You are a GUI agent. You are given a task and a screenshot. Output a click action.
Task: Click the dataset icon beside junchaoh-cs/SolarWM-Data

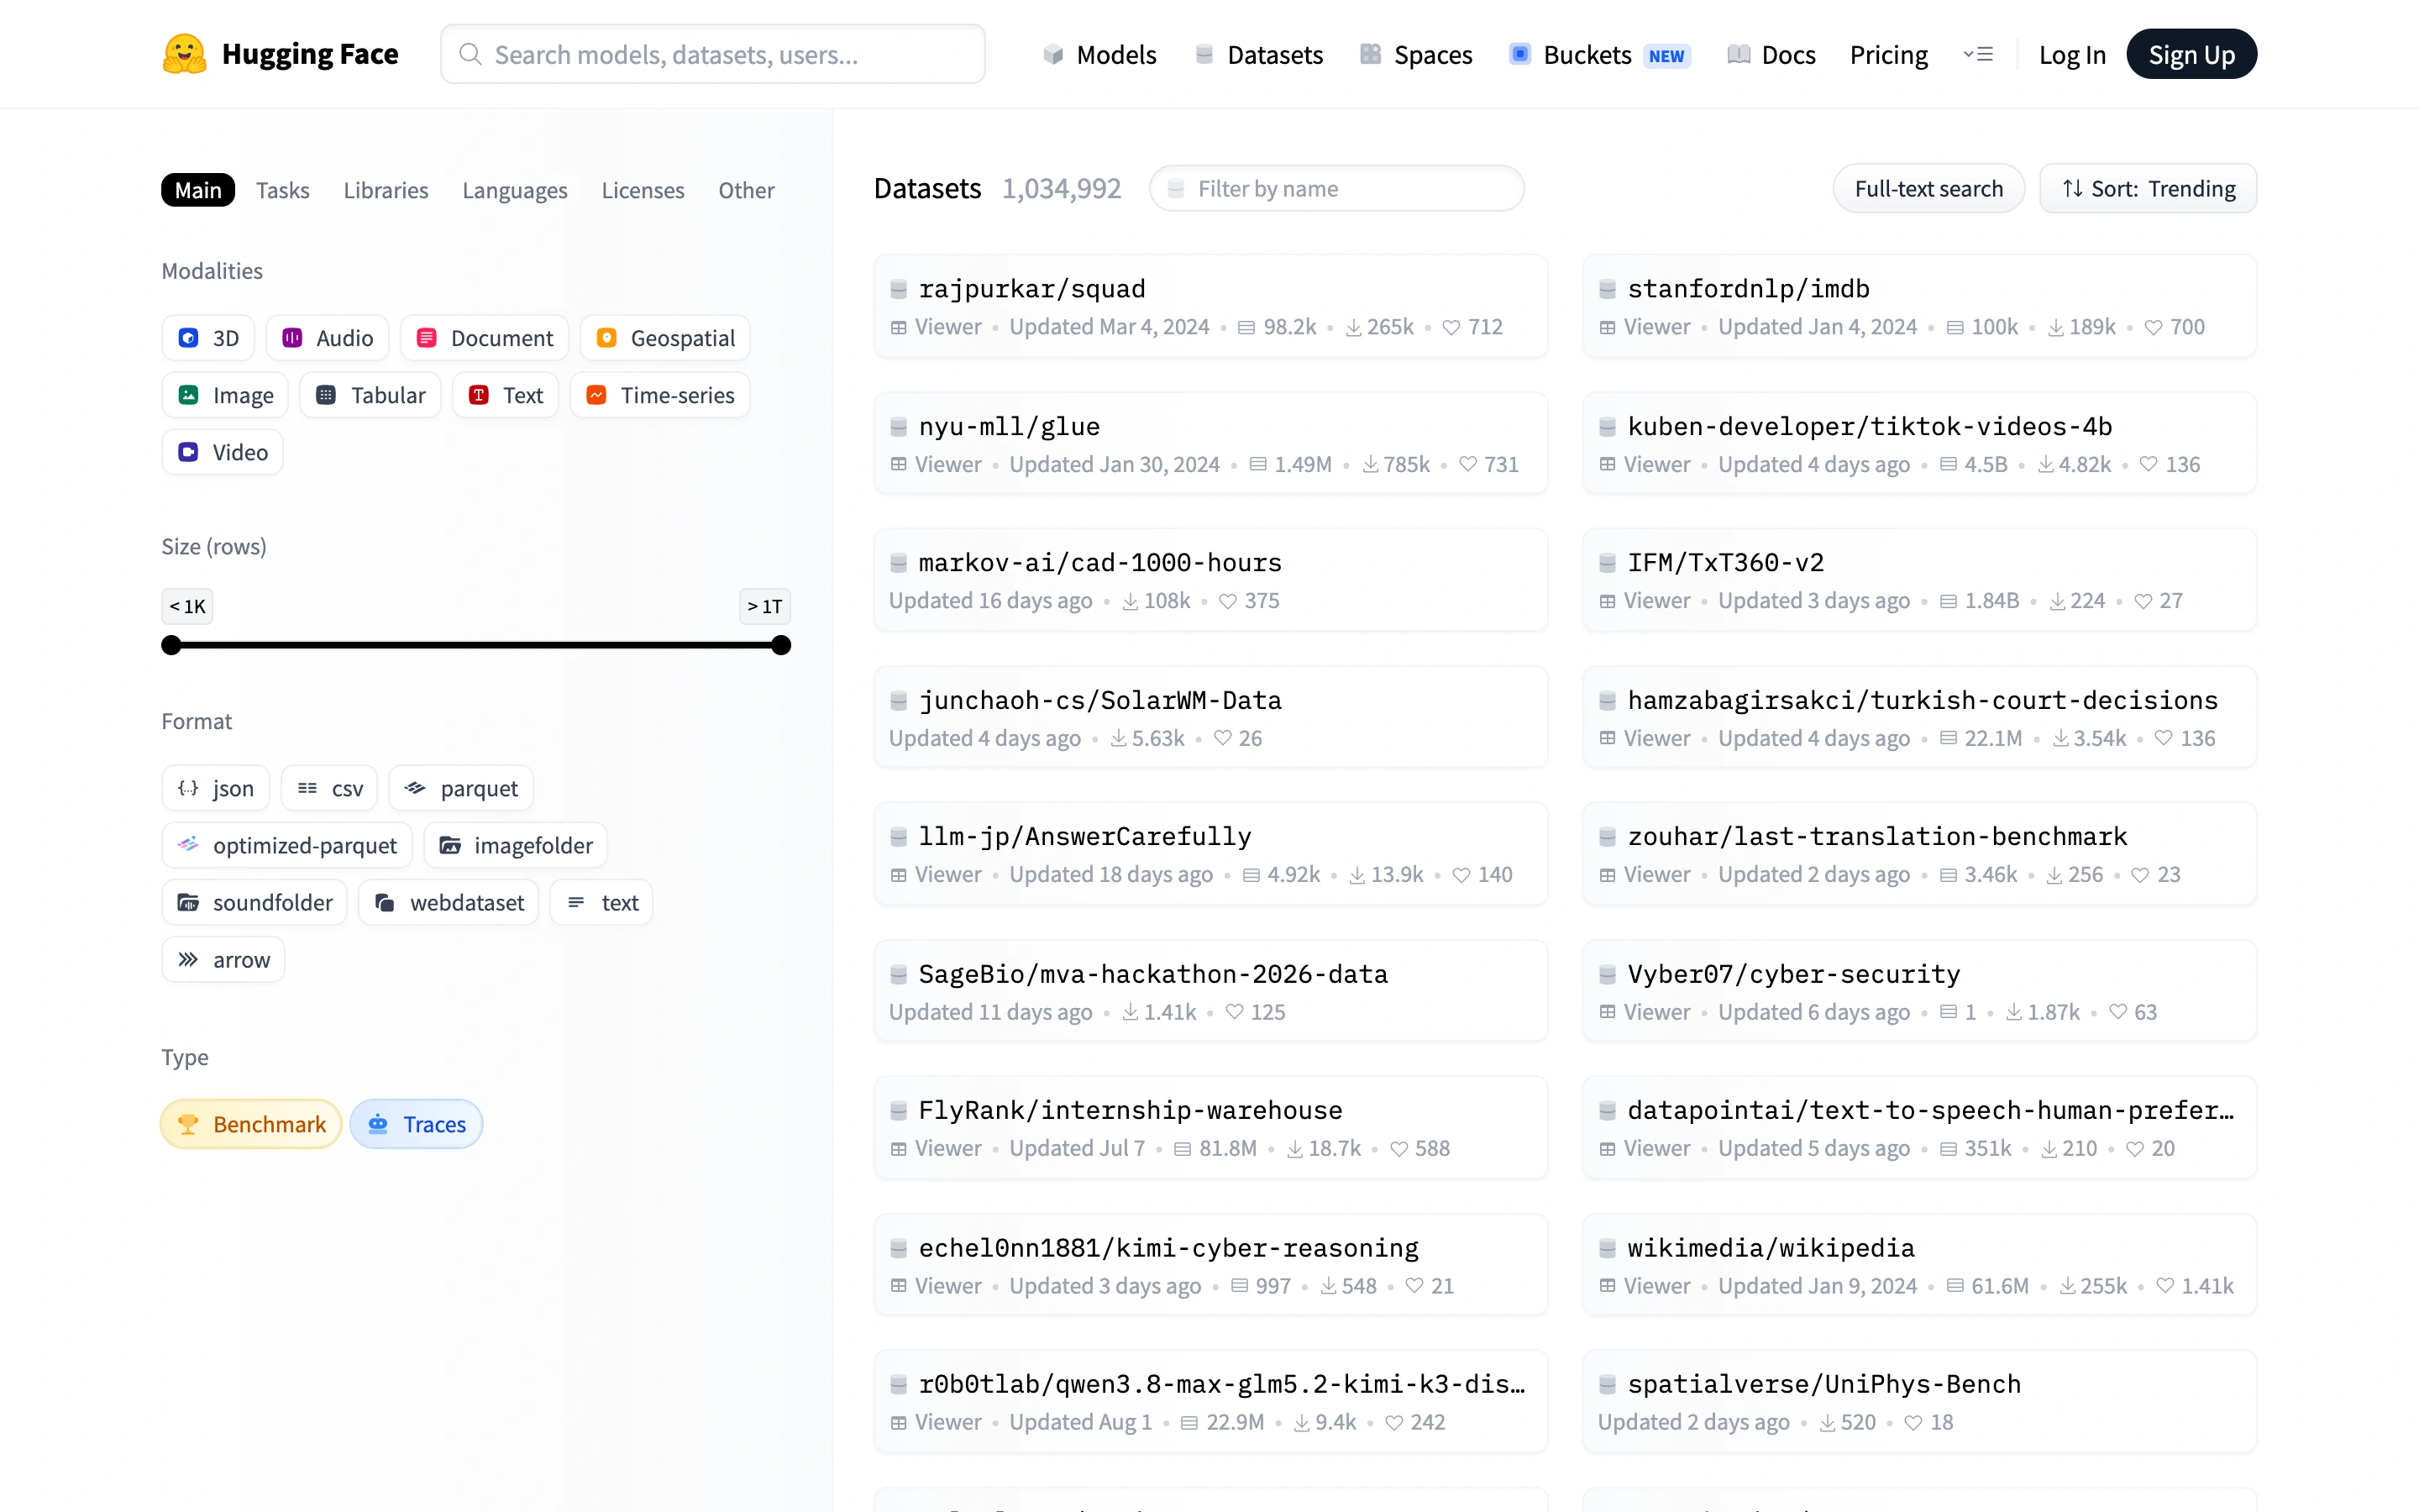pyautogui.click(x=899, y=700)
